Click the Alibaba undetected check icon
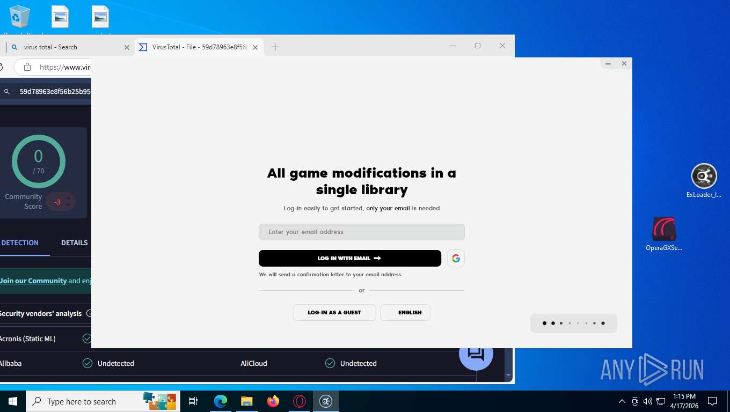The height and width of the screenshot is (412, 730). (87, 363)
